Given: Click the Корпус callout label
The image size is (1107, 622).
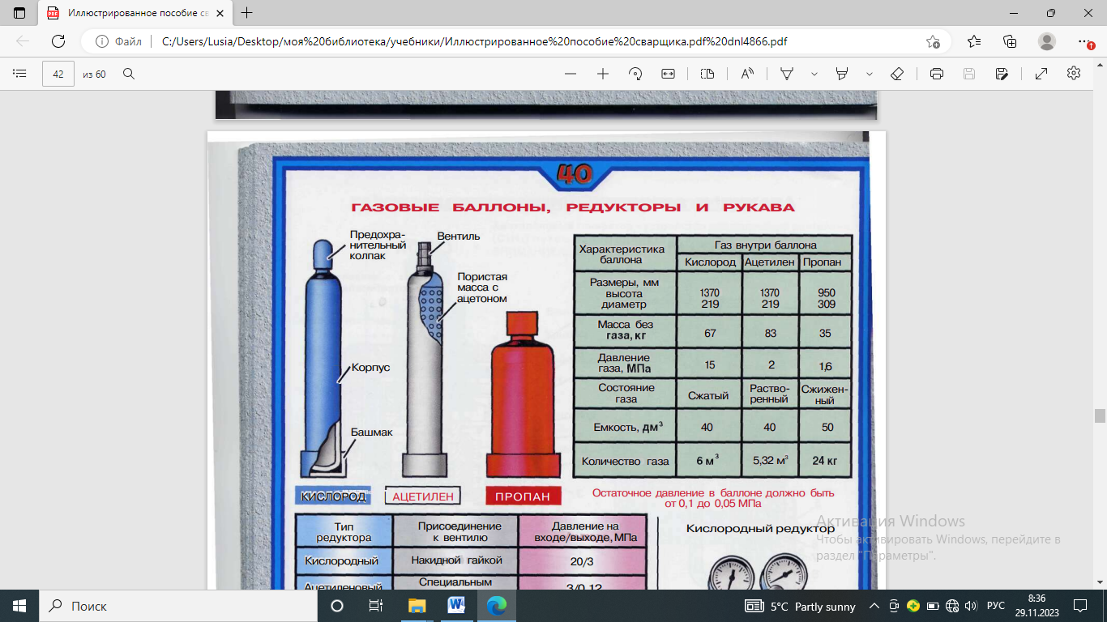Looking at the screenshot, I should [x=370, y=368].
